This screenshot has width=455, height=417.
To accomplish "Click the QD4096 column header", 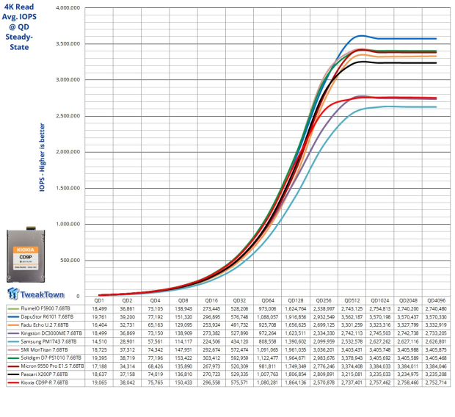I will pyautogui.click(x=436, y=300).
